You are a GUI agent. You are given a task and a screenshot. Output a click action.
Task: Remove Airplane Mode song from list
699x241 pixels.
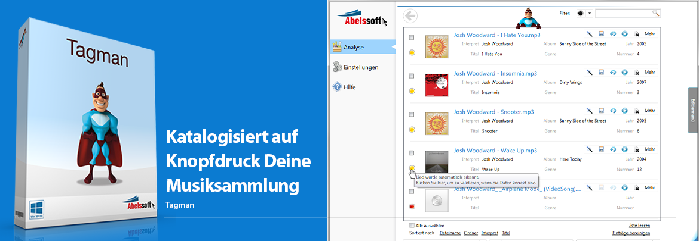(x=636, y=187)
